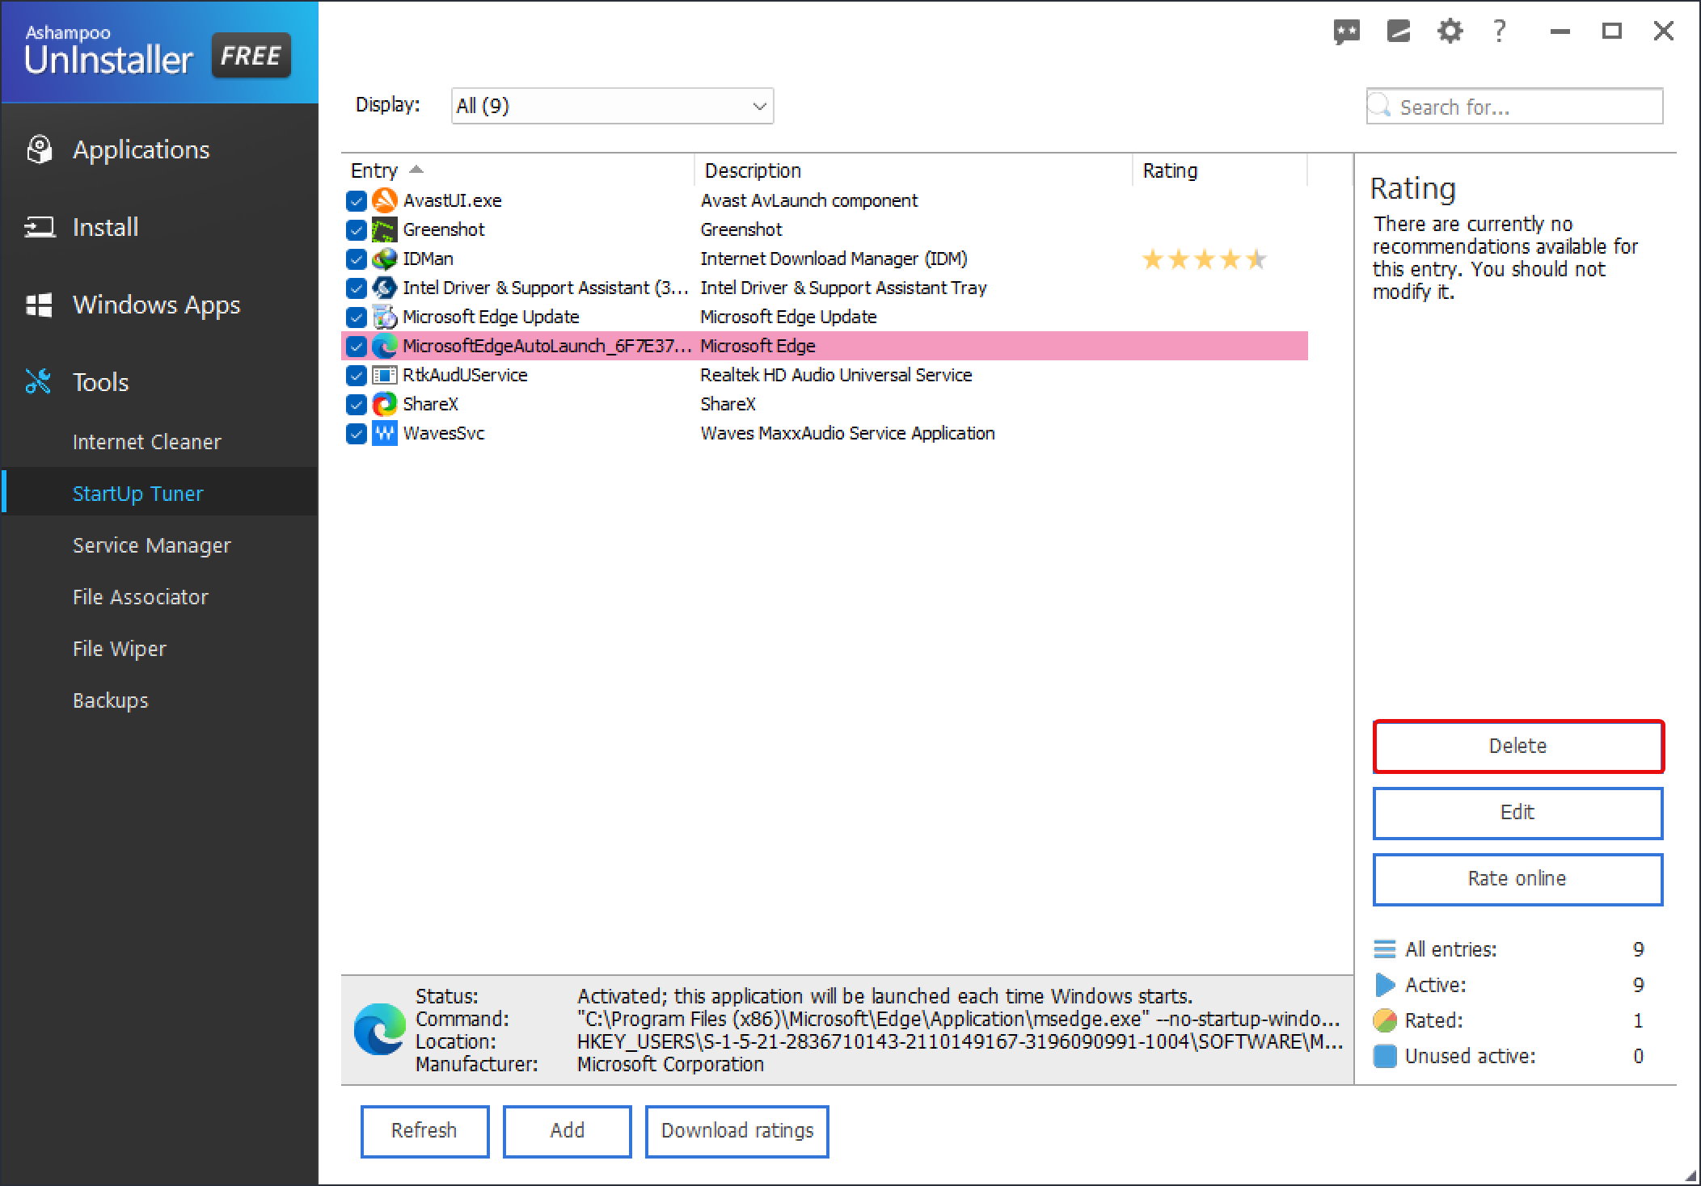
Task: Uncheck the AvastUI.exe startup entry
Action: click(x=357, y=201)
